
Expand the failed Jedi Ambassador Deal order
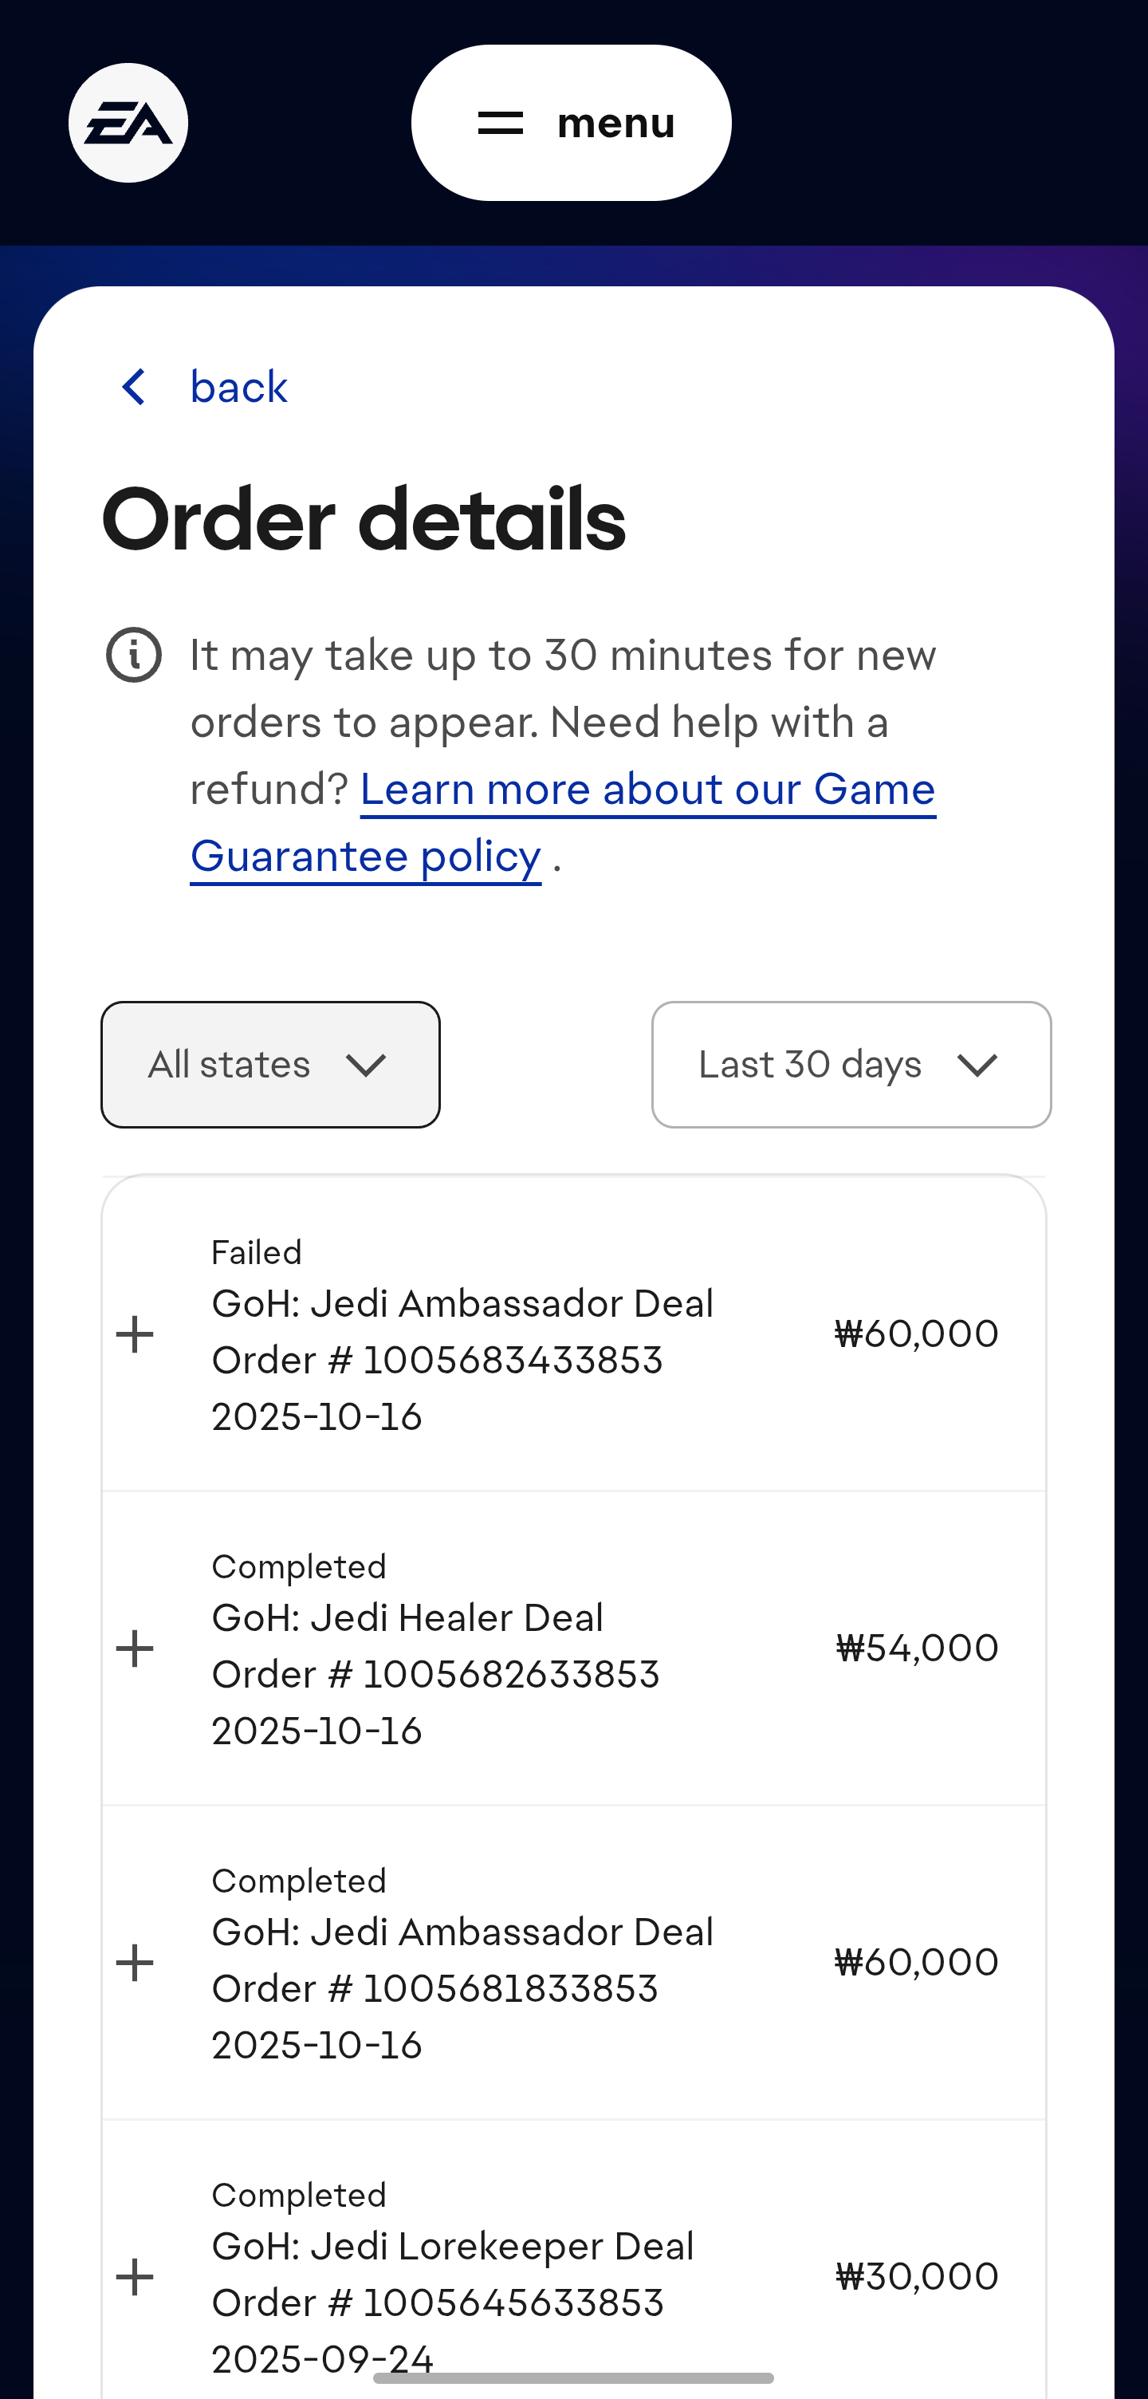coord(135,1333)
